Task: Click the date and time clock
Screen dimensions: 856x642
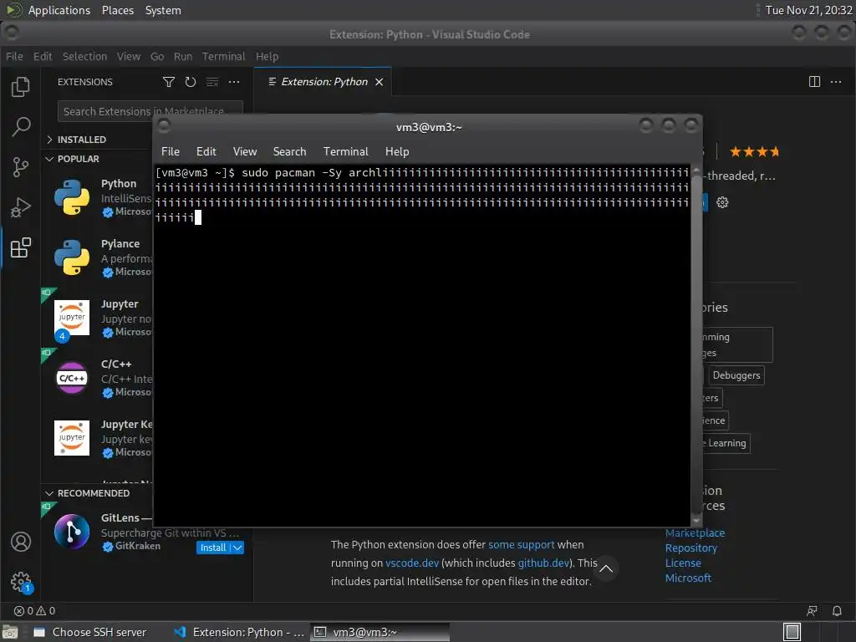Action: (808, 10)
